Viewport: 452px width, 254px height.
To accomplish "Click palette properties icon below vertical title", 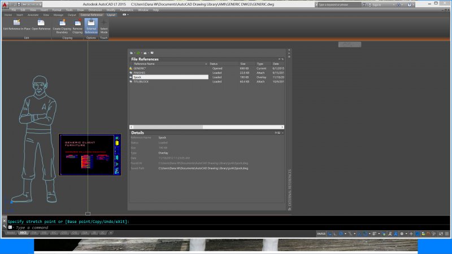I will tap(289, 209).
